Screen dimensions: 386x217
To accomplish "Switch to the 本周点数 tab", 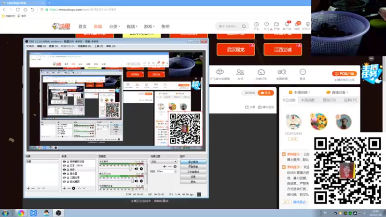I will 307,100.
